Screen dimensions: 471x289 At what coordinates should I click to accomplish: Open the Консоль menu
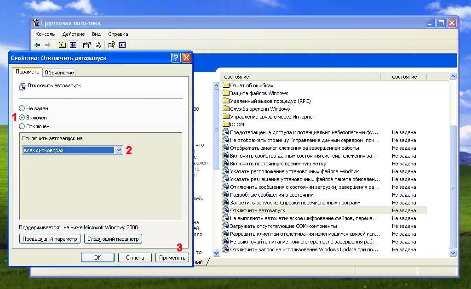[x=45, y=34]
